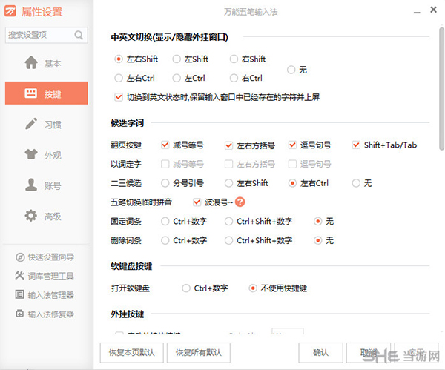Viewport: 445px width, 370px height.
Task: Select 左Ctrl radio option
Action: pyautogui.click(x=177, y=78)
